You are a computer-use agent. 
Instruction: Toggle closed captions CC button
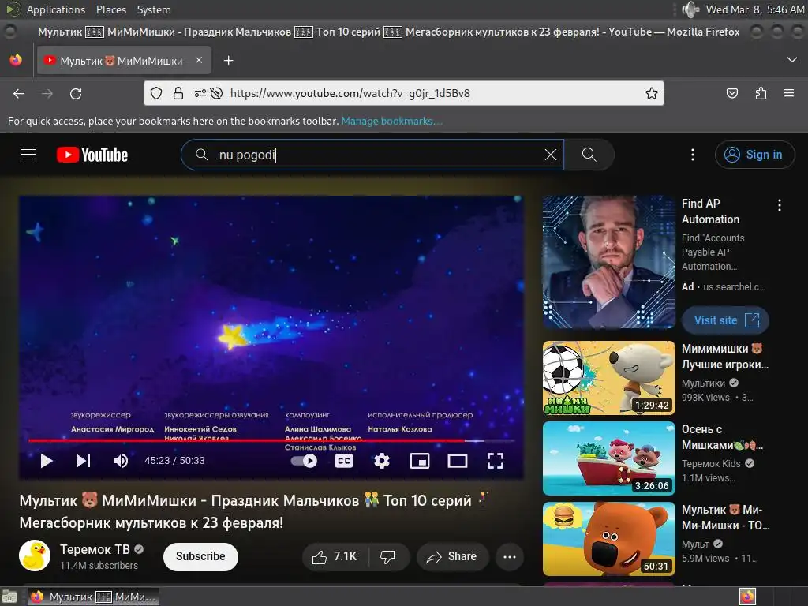click(x=344, y=461)
